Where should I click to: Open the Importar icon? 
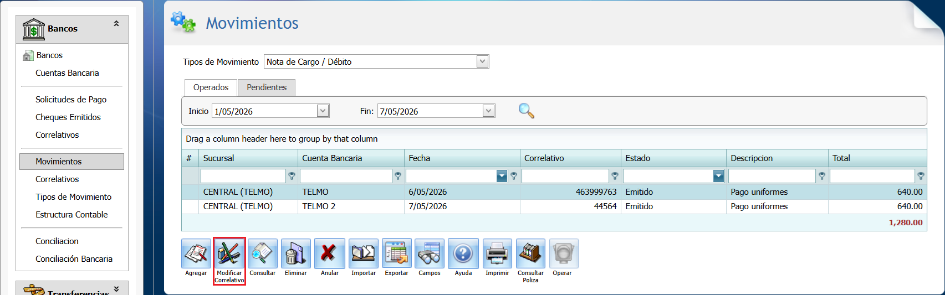[364, 253]
